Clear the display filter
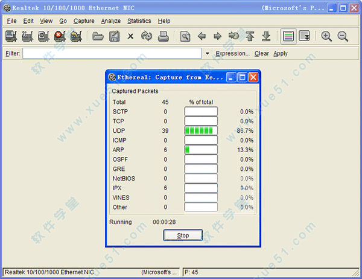This screenshot has width=362, height=279. point(262,53)
